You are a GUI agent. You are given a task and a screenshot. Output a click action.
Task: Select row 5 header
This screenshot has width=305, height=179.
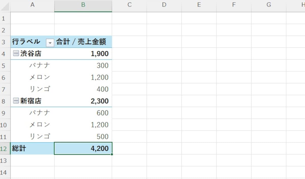(5, 65)
